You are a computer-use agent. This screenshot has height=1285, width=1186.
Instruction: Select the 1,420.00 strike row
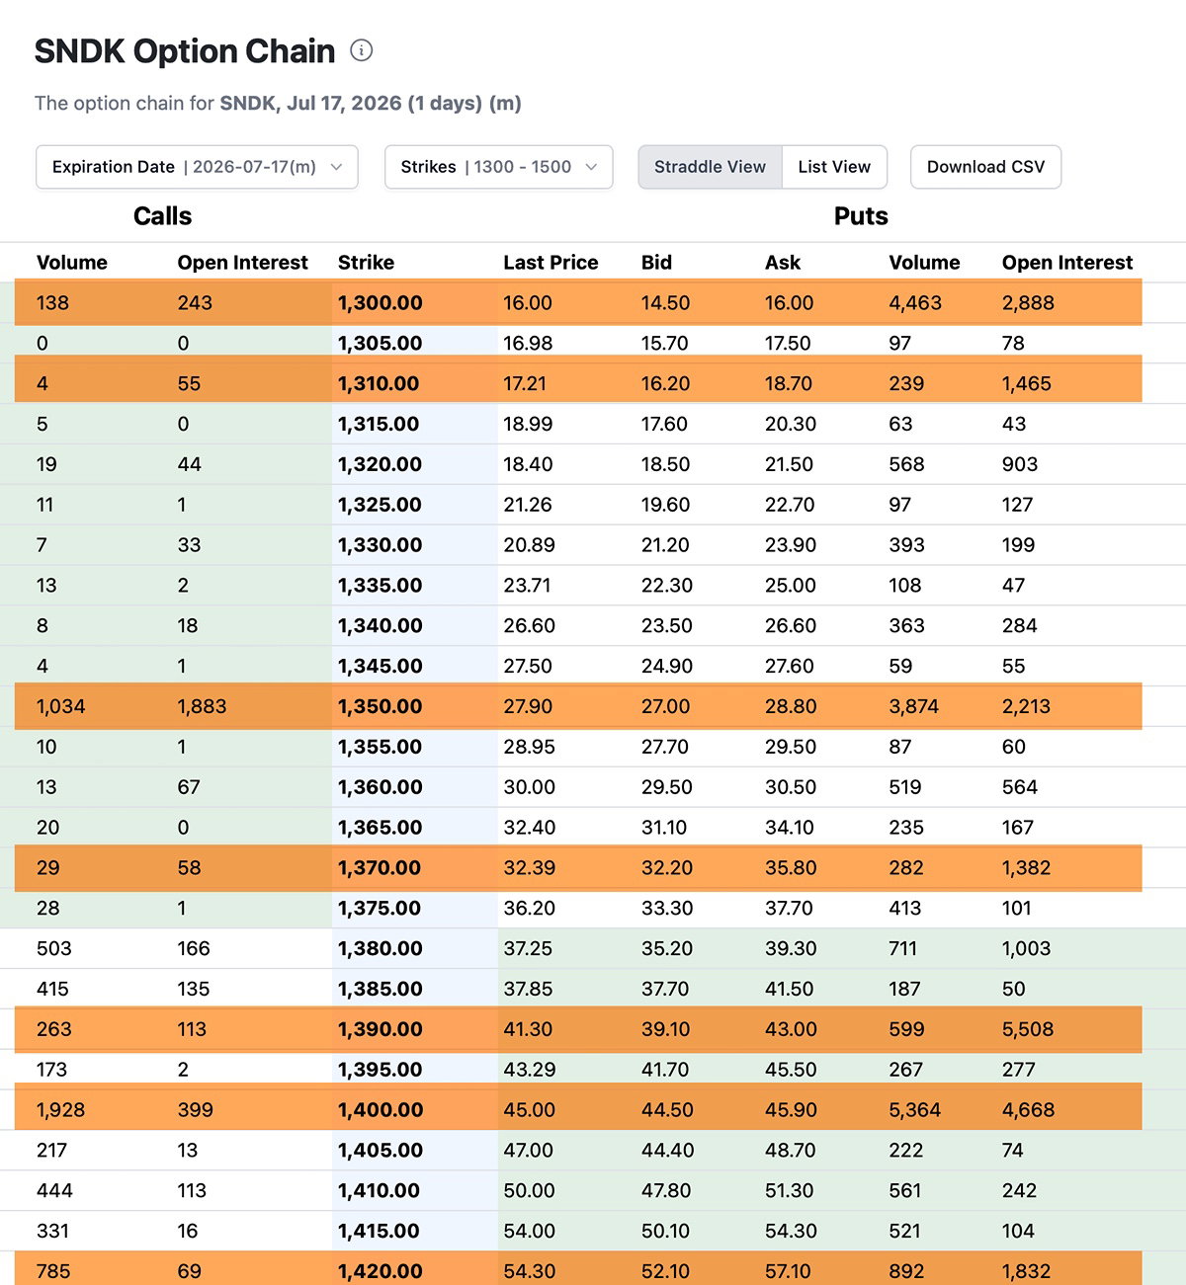pos(578,1269)
